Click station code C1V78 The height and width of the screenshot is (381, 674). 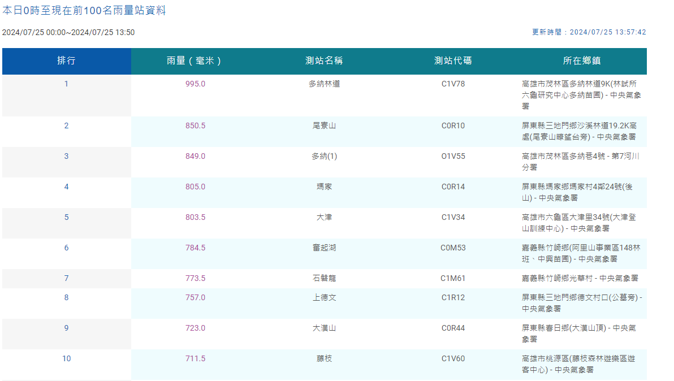coord(453,84)
